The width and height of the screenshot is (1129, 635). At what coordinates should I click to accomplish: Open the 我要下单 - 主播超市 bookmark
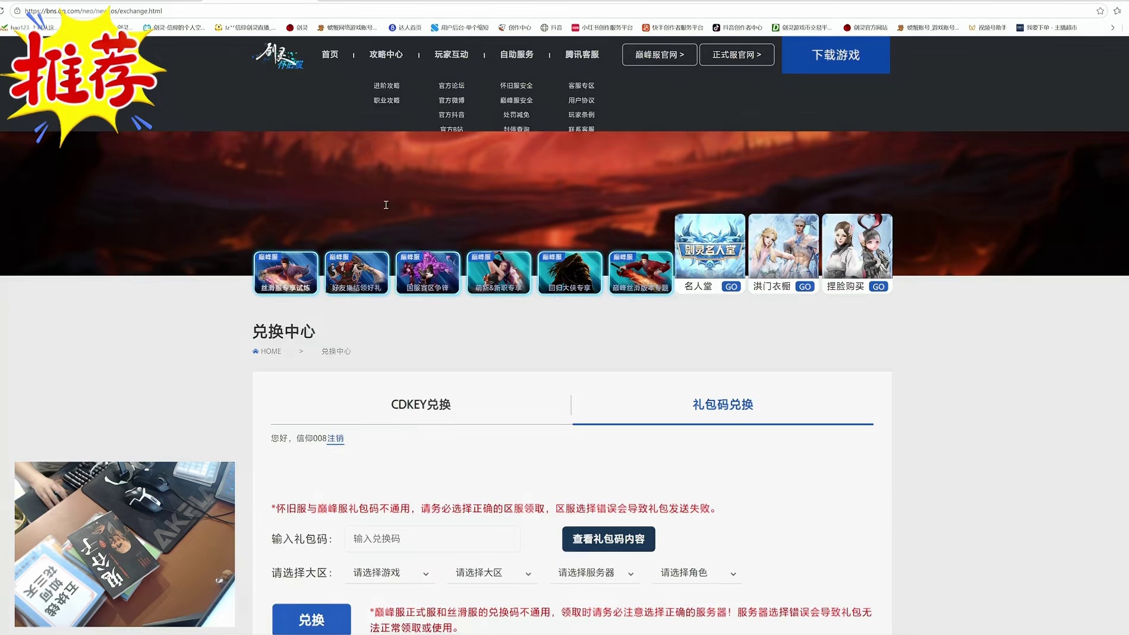1046,27
